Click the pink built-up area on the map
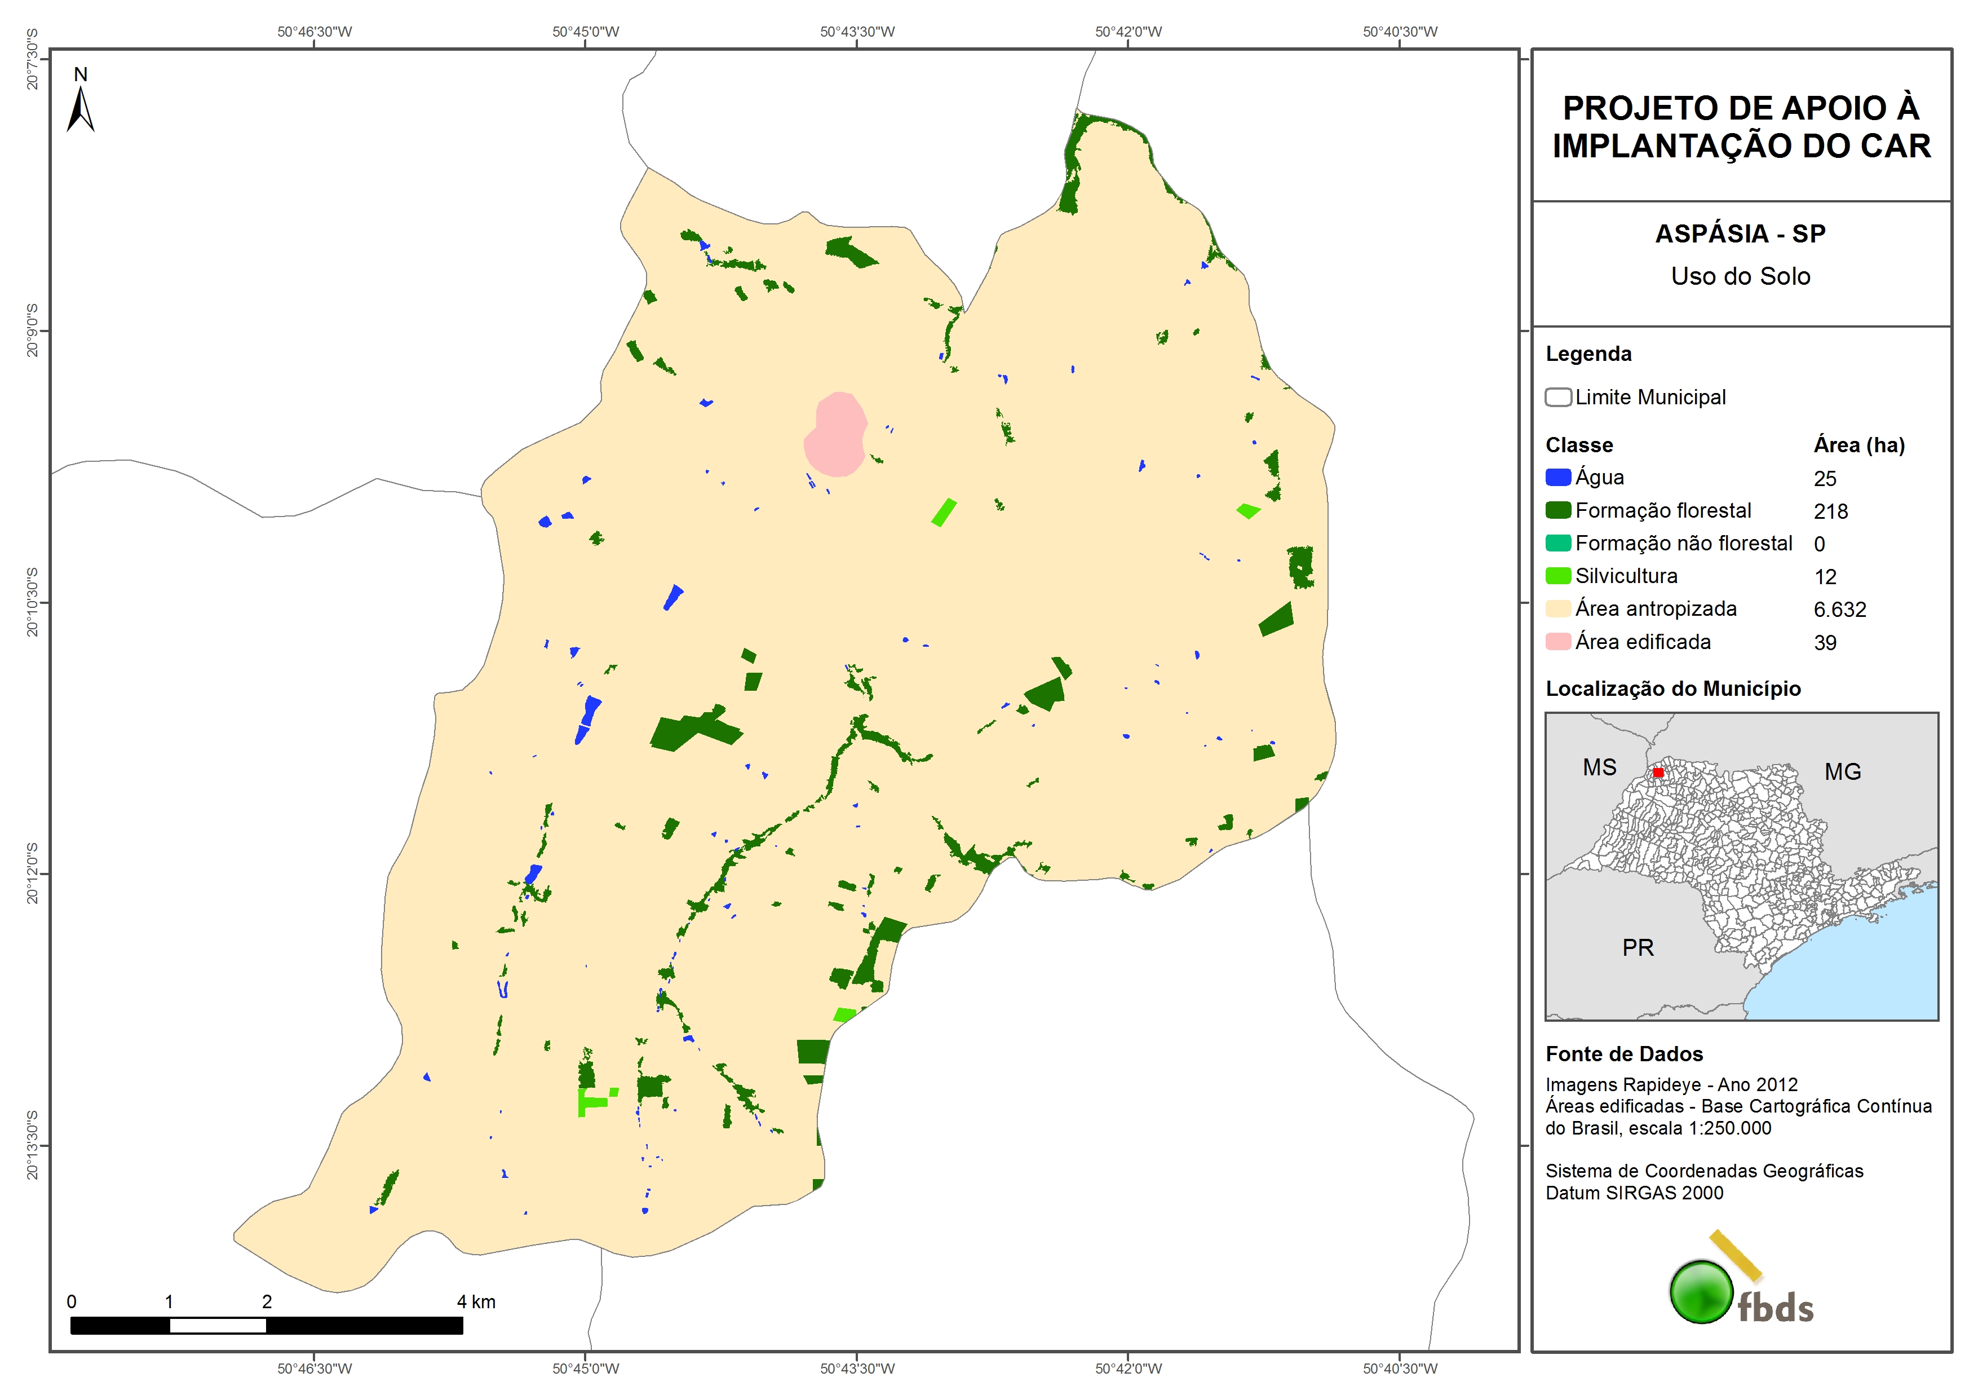1978x1399 pixels. 835,435
